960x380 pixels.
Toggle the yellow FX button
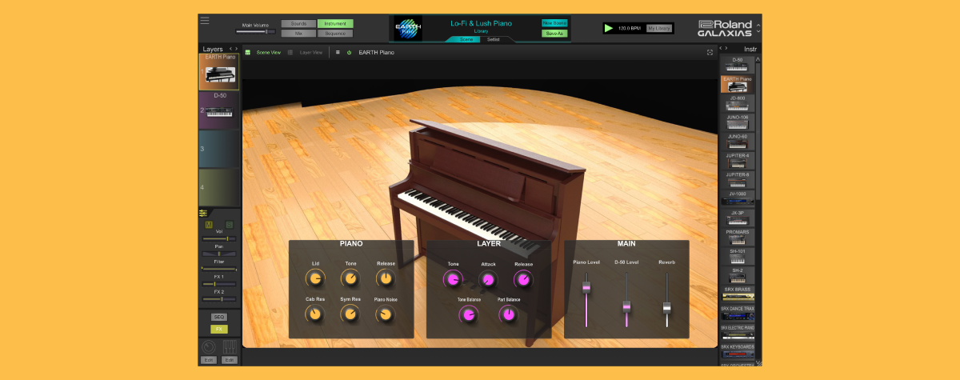[x=218, y=329]
